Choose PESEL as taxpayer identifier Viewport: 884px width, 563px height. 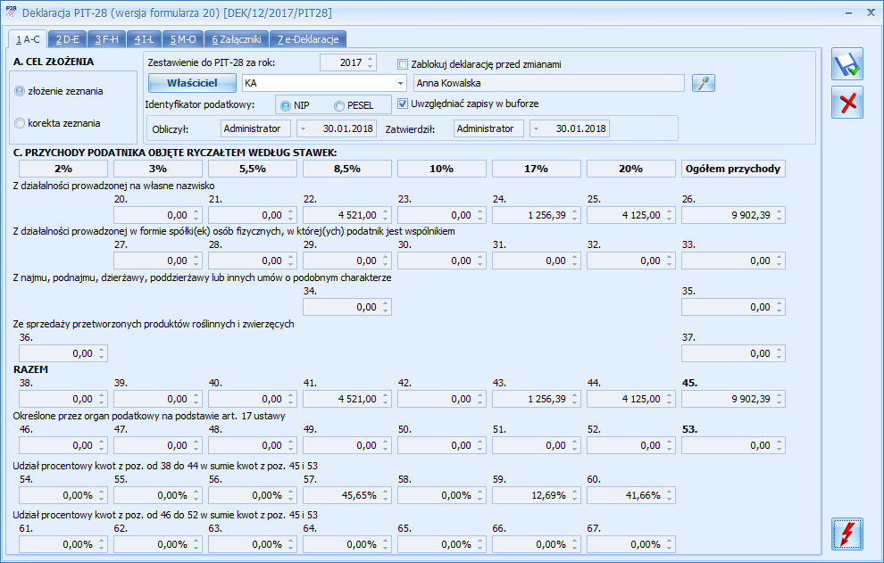tap(339, 106)
